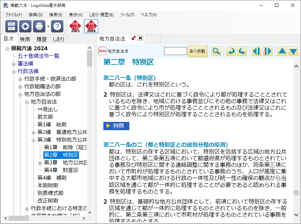Select 第2章 特別区 tree item

[61, 155]
